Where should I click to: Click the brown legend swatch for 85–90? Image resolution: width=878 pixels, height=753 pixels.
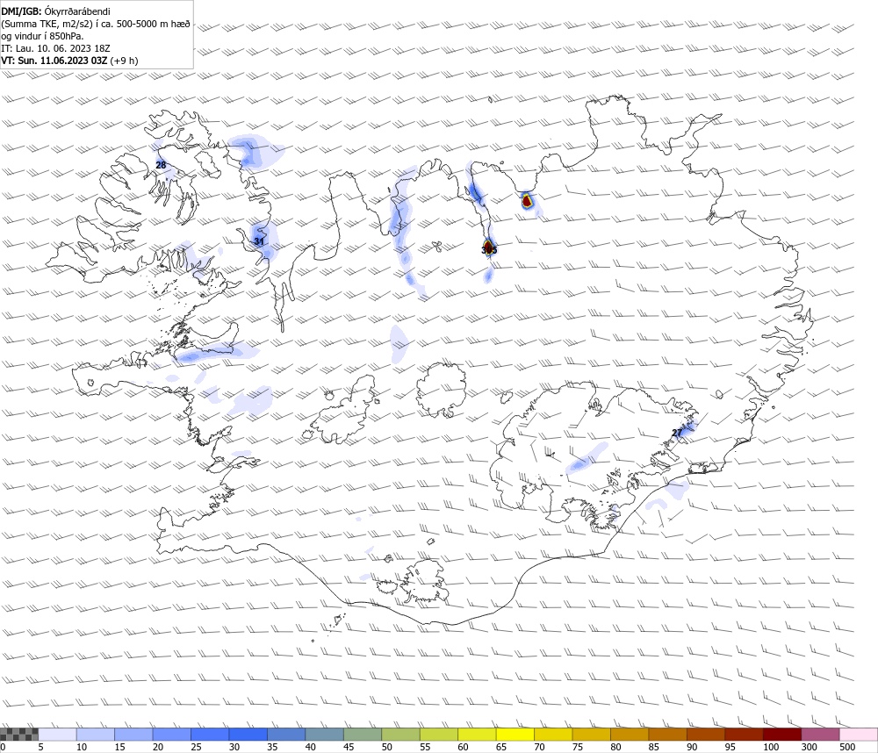668,735
